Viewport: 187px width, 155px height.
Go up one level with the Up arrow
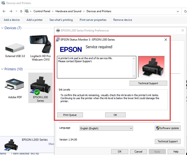pos(21,11)
